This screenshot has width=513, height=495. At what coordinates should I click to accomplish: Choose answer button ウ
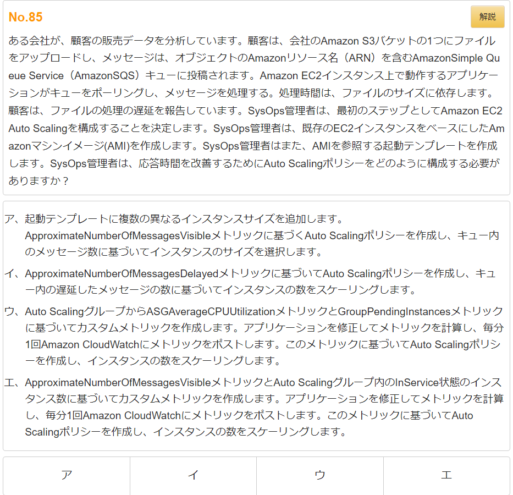[320, 475]
